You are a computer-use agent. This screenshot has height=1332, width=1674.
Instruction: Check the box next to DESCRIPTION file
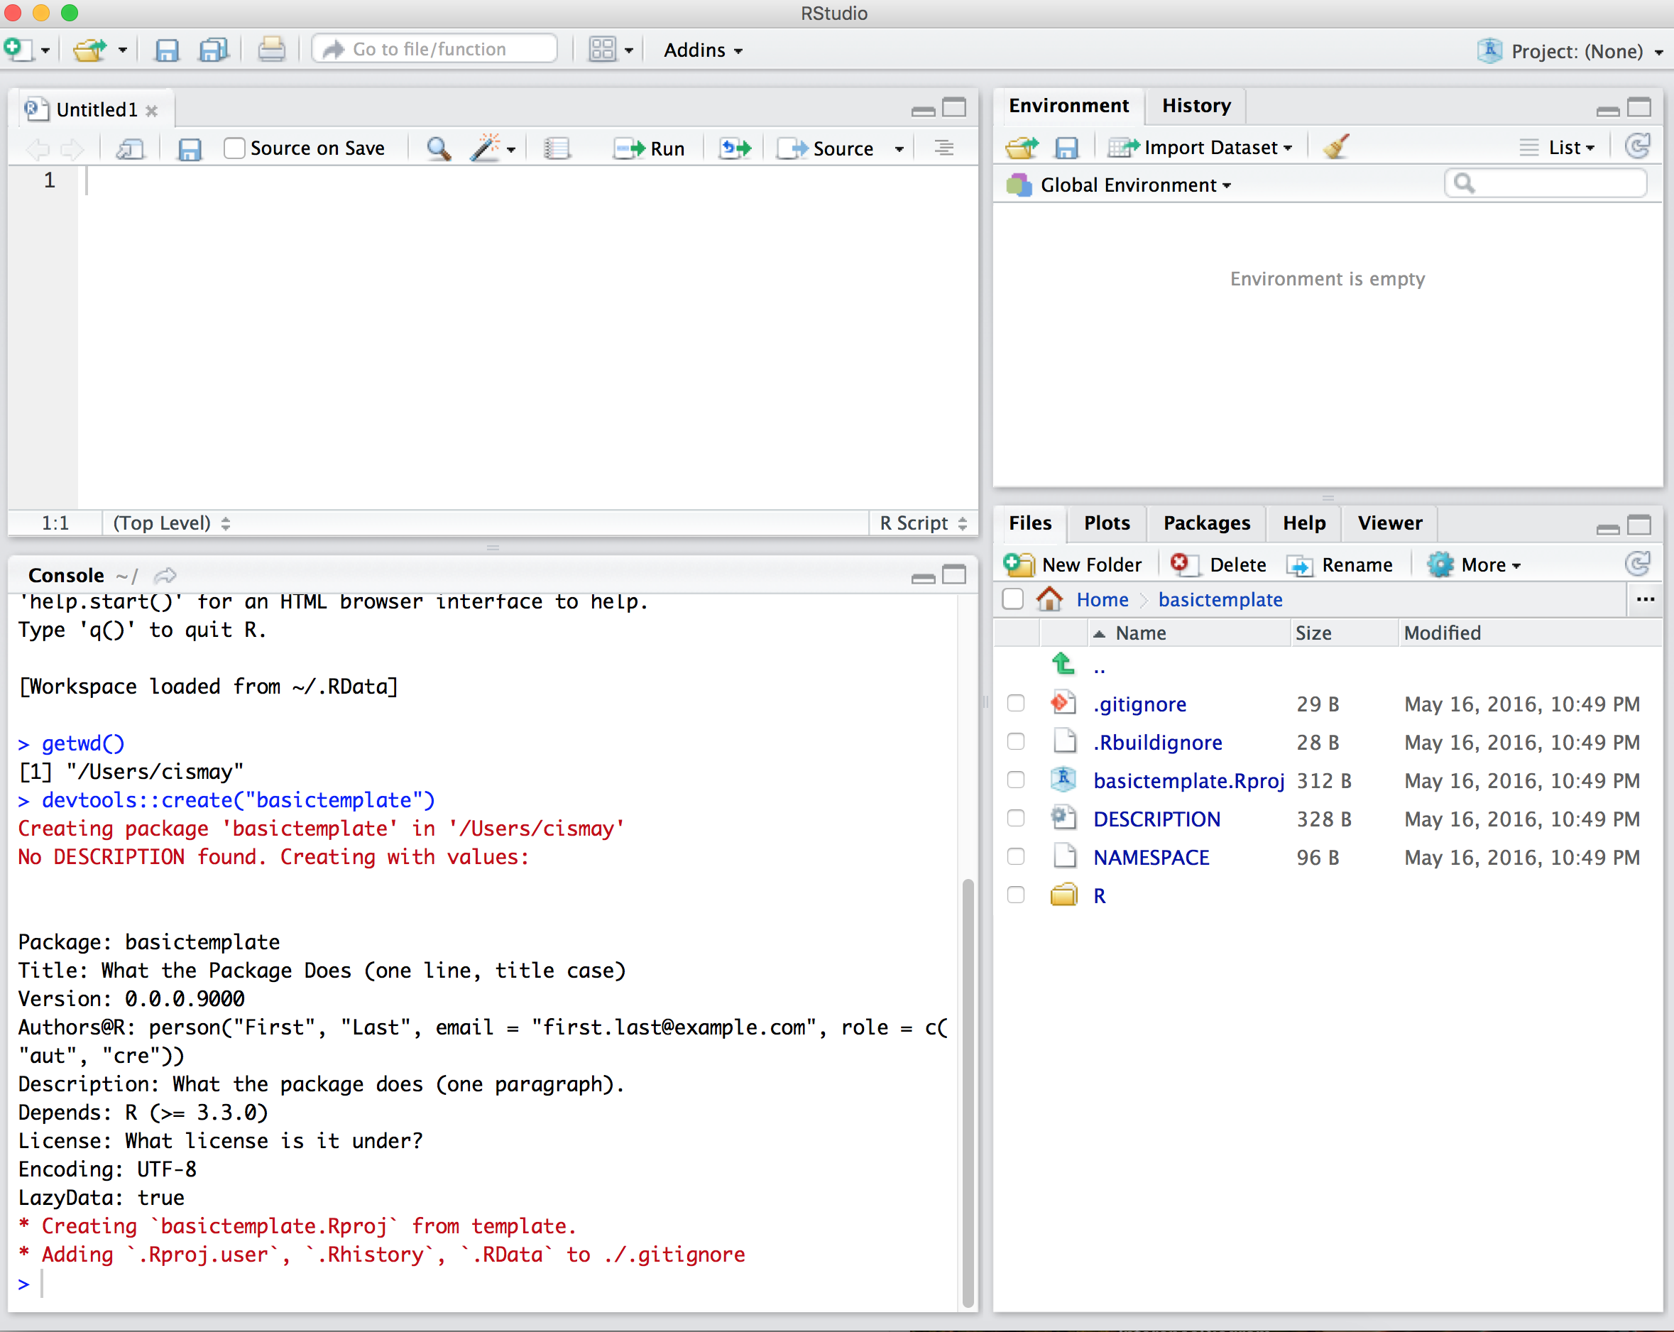[1016, 819]
